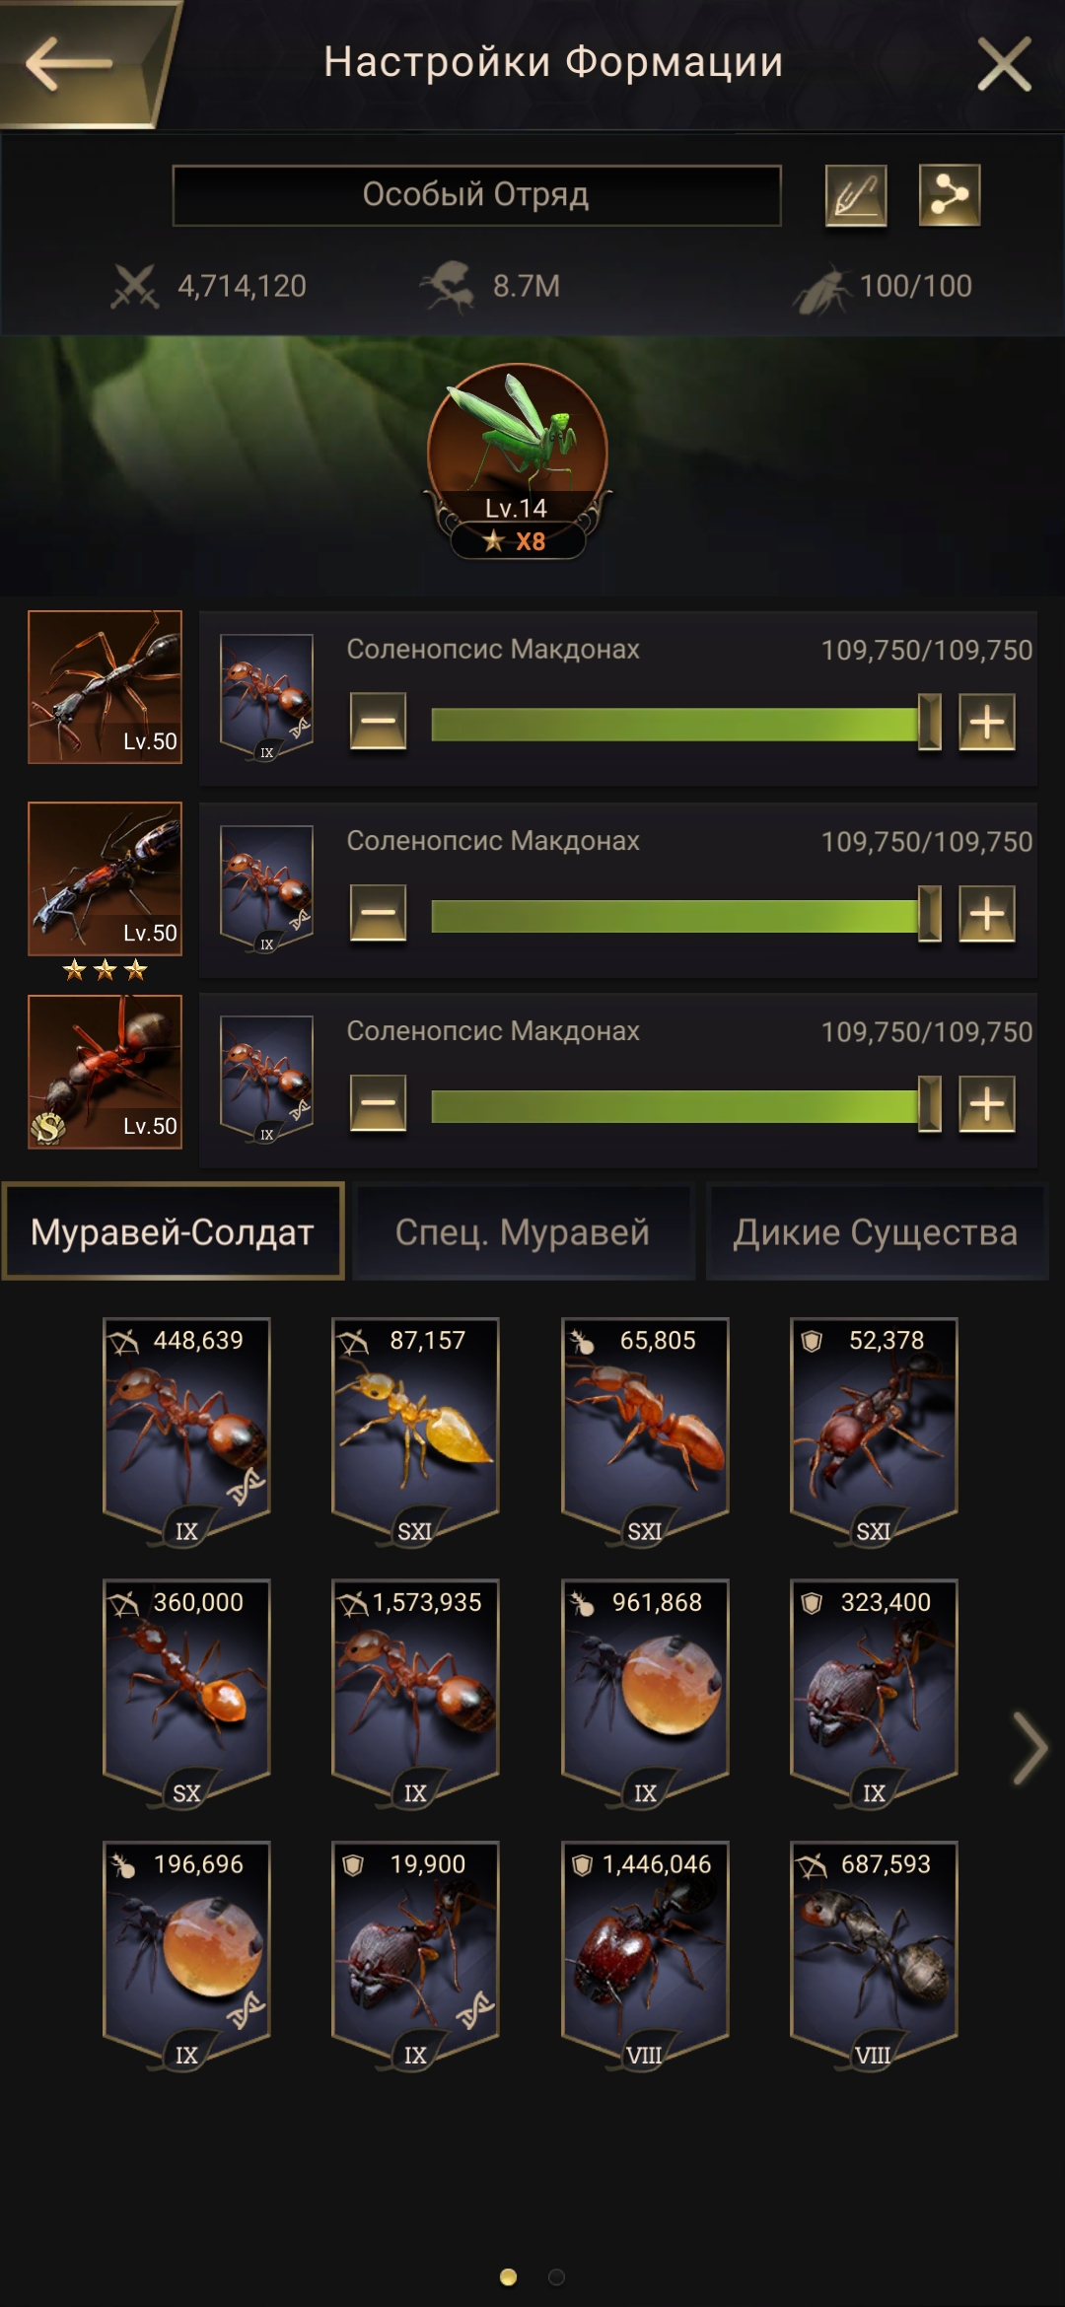
Task: Click the Особый Отряд formation name field
Action: (476, 195)
